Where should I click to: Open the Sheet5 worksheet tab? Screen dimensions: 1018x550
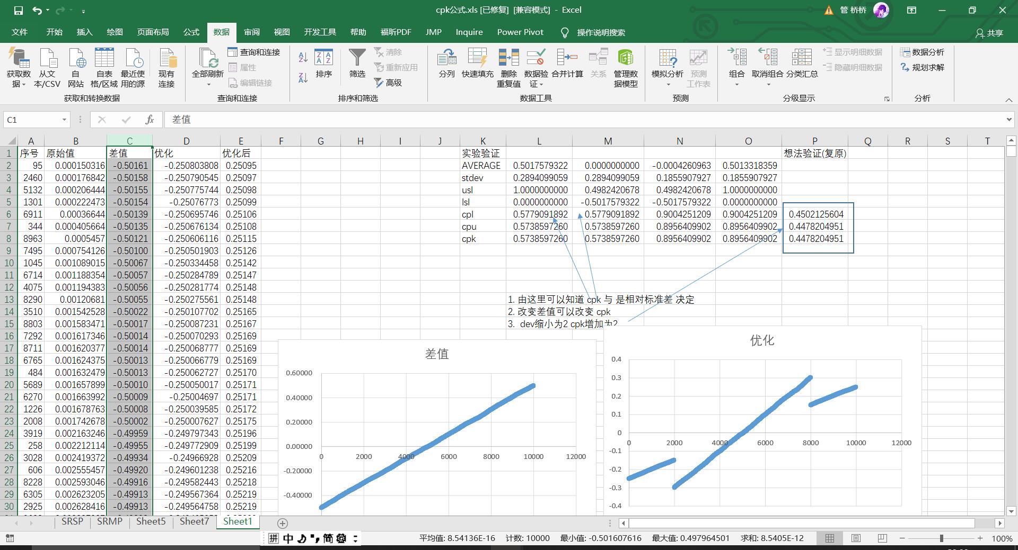(151, 521)
